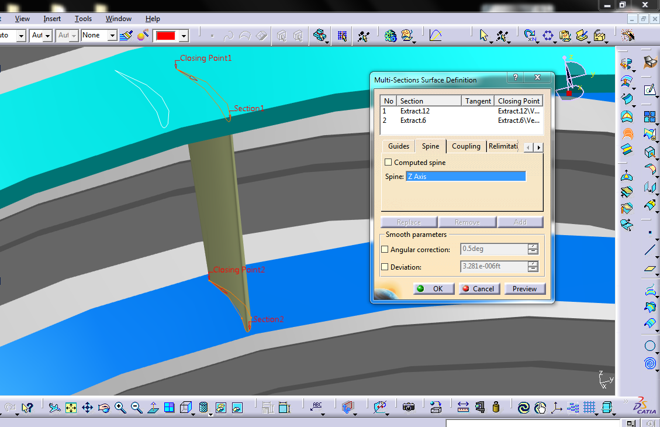Viewport: 660px width, 427px height.
Task: Toggle the Angular correction checkbox
Action: click(385, 249)
